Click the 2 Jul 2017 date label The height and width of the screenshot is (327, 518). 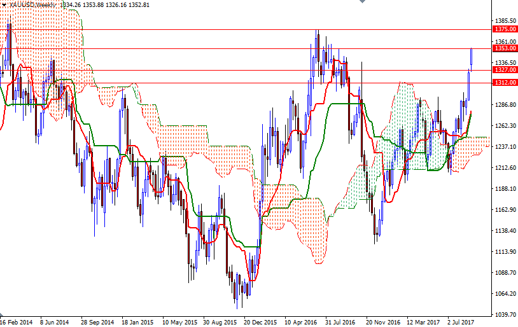point(461,322)
